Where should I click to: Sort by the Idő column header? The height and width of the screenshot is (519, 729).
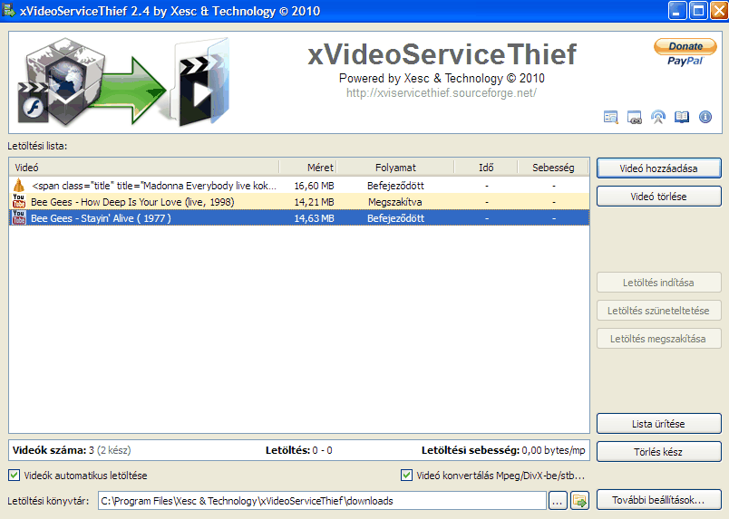tap(486, 168)
